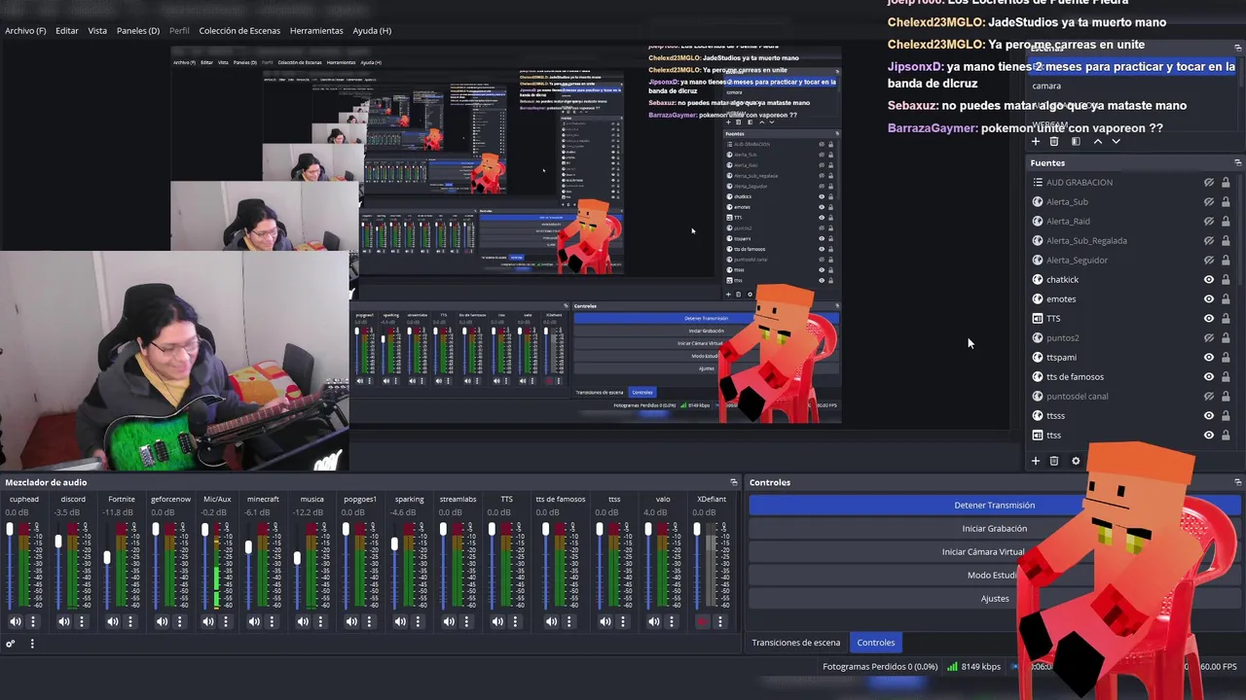1246x700 pixels.
Task: Open the Ayuda menu
Action: (x=372, y=30)
